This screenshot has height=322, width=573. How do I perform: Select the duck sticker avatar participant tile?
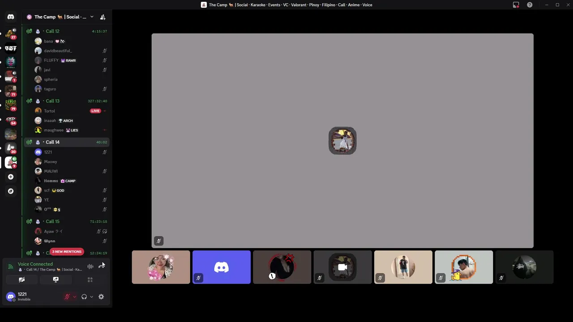click(x=464, y=267)
